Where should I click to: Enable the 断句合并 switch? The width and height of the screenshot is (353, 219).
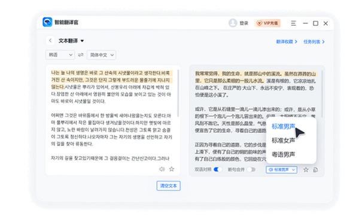(x=251, y=169)
